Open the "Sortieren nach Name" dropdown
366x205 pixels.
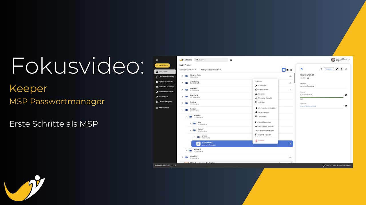pos(188,70)
